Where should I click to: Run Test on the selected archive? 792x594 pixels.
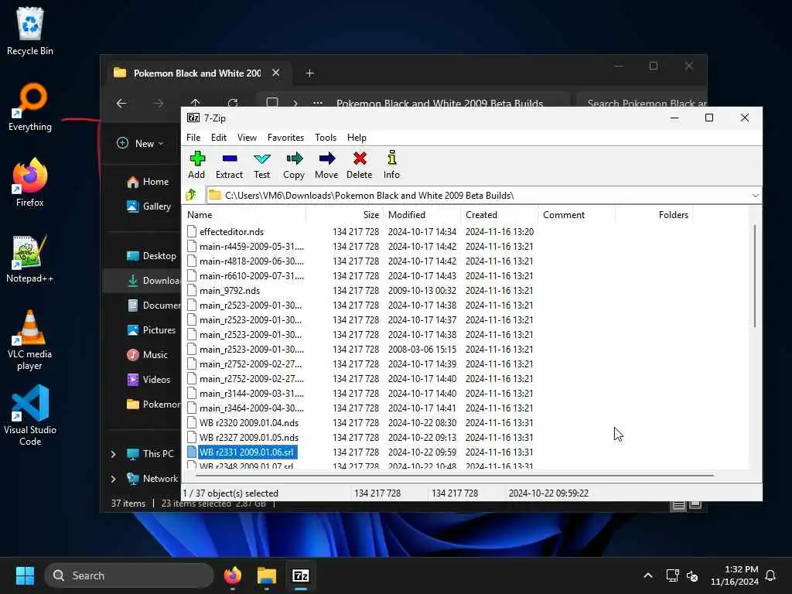(261, 166)
